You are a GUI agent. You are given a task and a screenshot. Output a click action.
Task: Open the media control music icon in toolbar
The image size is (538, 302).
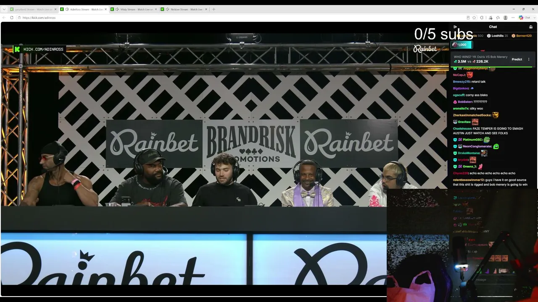pyautogui.click(x=490, y=18)
